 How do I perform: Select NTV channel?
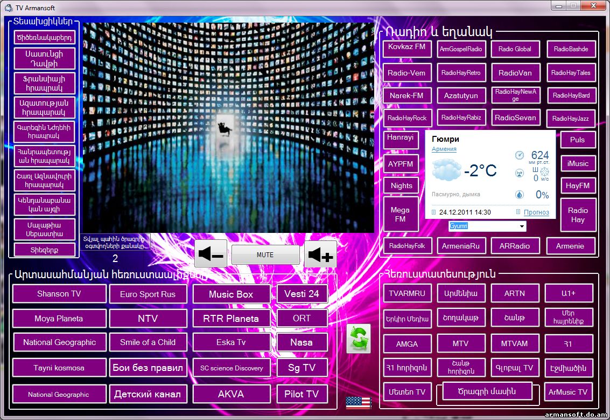[x=148, y=318]
